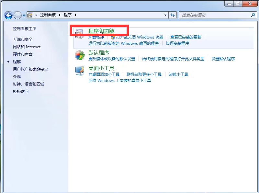Refresh the page with the refresh button
The image size is (259, 193).
click(x=173, y=15)
